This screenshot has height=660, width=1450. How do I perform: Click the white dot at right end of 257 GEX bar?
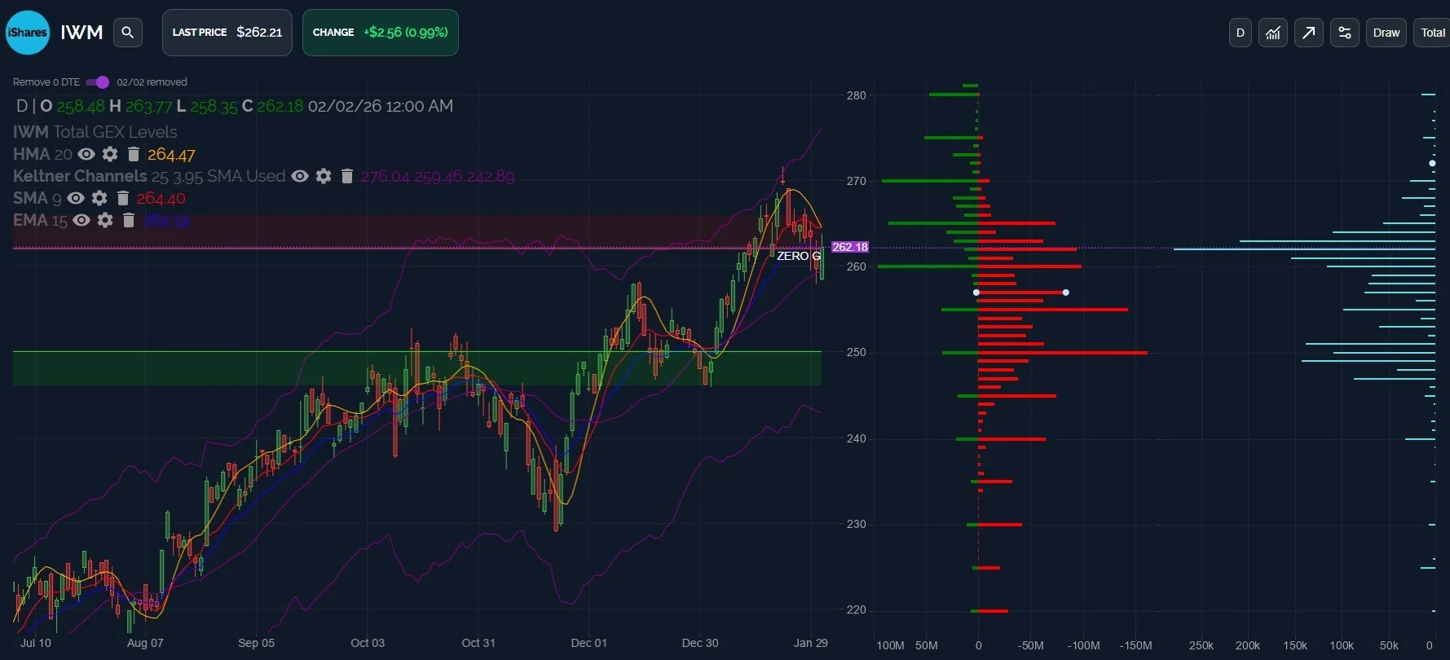click(x=1066, y=293)
